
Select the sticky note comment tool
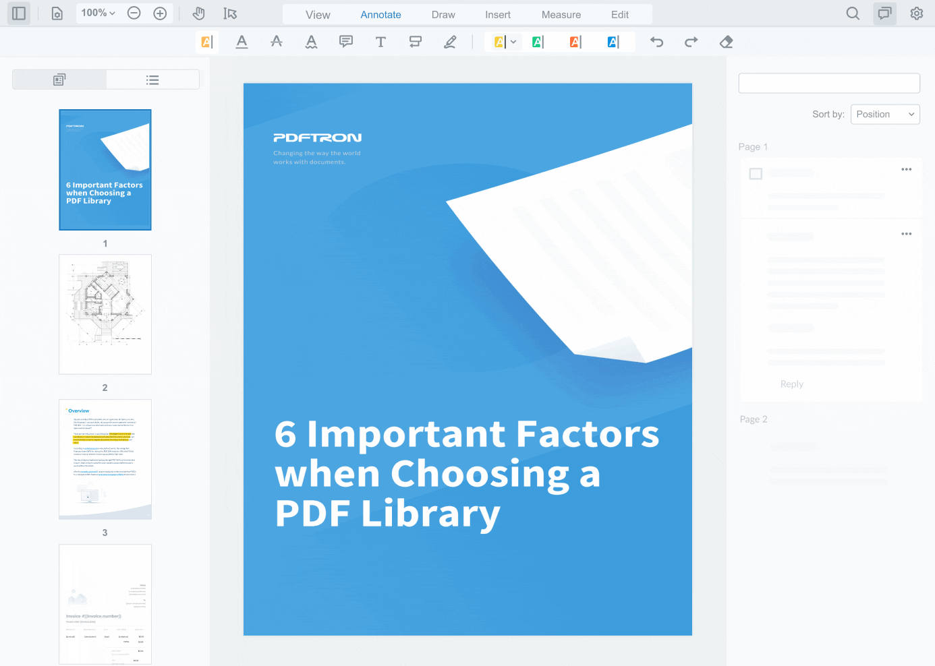click(346, 42)
